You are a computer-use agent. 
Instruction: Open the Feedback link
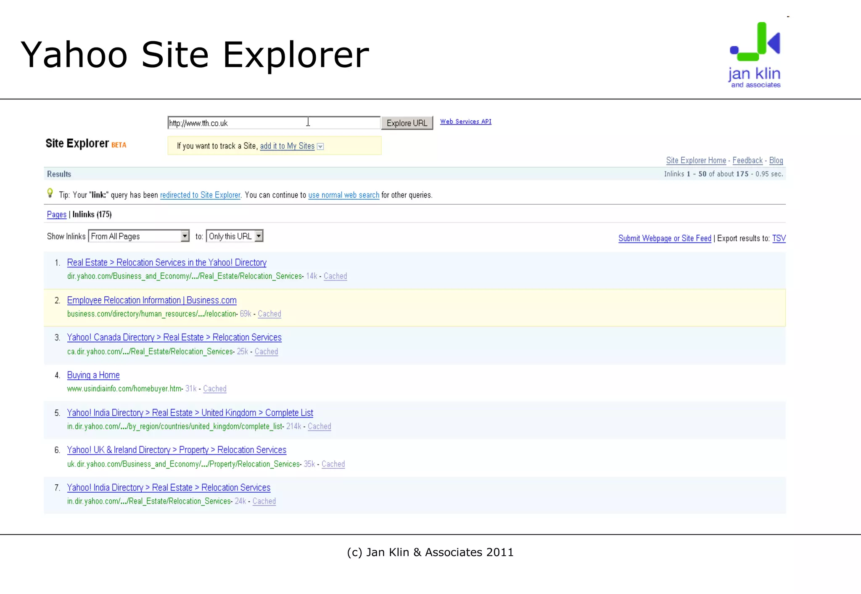click(x=747, y=160)
